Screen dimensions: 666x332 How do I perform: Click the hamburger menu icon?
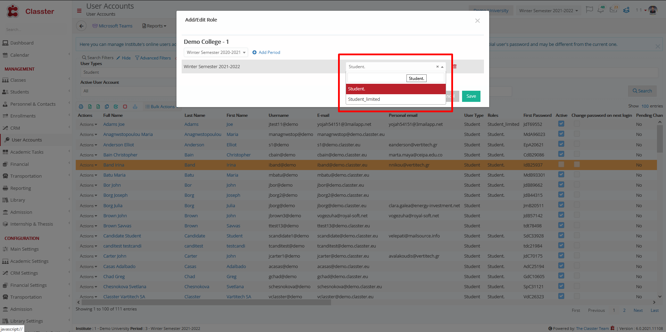pyautogui.click(x=79, y=11)
